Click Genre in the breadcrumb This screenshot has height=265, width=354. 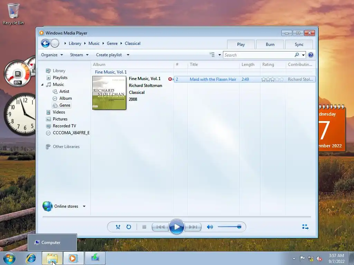pyautogui.click(x=112, y=43)
